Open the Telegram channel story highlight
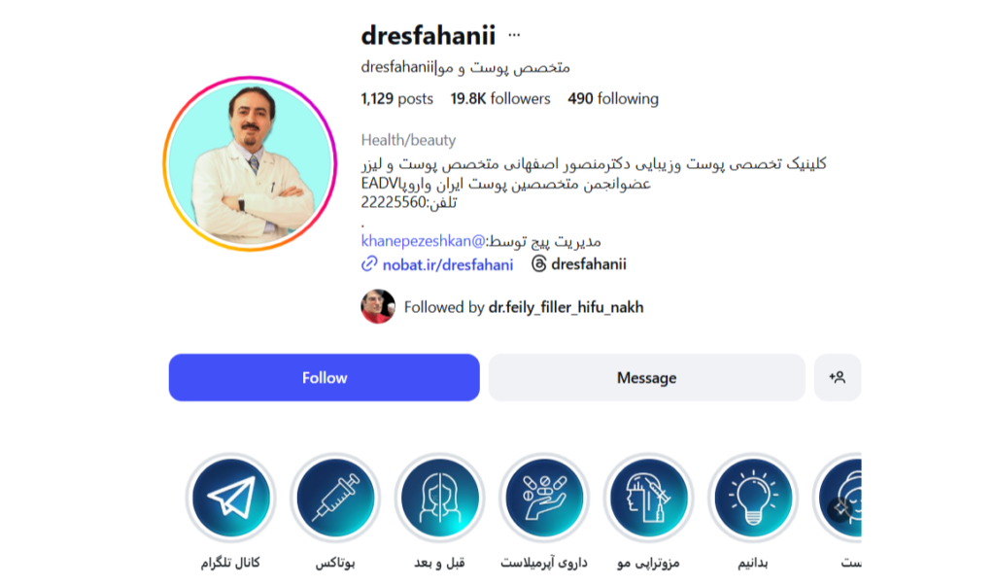The width and height of the screenshot is (995, 587). click(231, 498)
